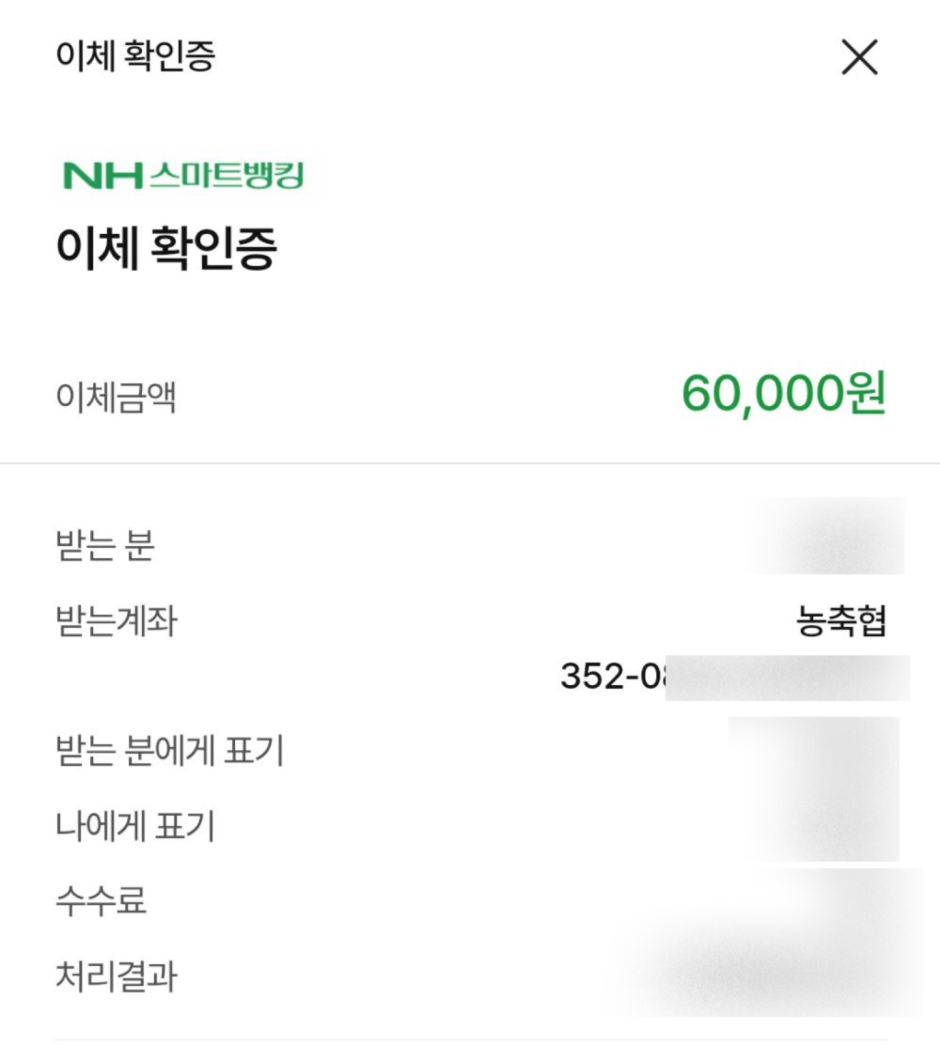Image resolution: width=940 pixels, height=1046 pixels.
Task: Select the 받는계좌 label
Action: 117,621
